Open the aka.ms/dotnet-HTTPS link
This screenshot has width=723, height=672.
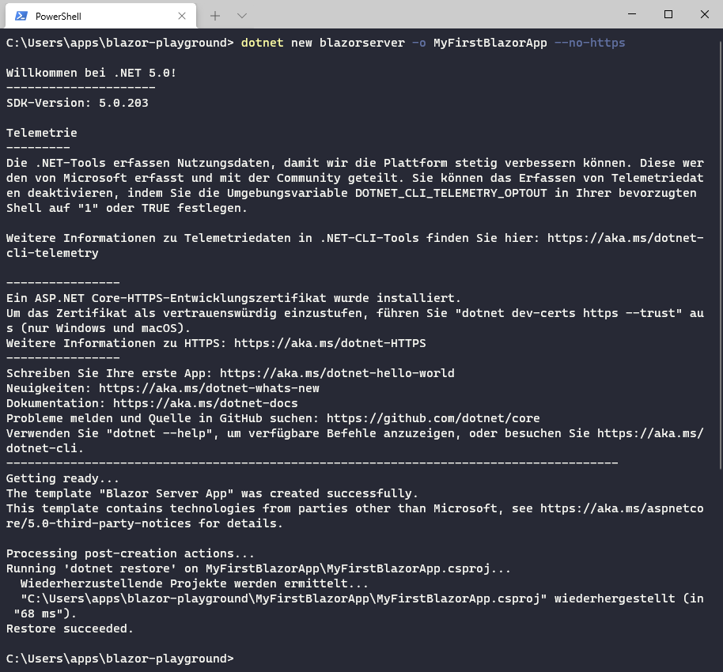coord(329,343)
